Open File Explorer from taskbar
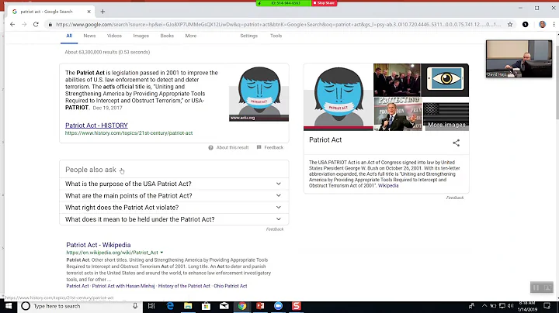559x313 pixels. pos(188,306)
